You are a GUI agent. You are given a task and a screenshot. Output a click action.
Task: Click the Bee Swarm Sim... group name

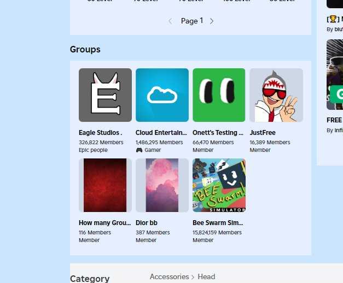point(218,223)
